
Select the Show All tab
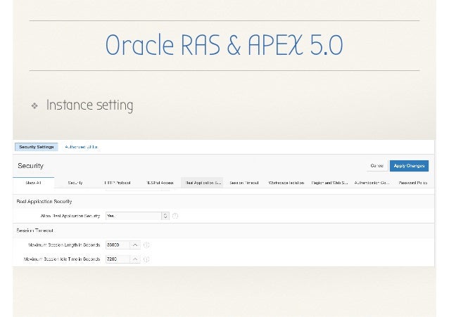pos(34,183)
